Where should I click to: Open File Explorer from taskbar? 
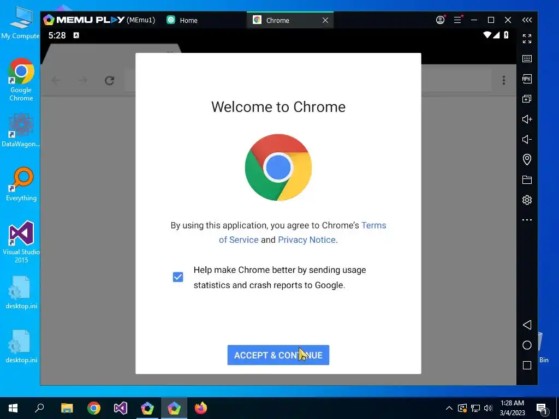pyautogui.click(x=67, y=408)
